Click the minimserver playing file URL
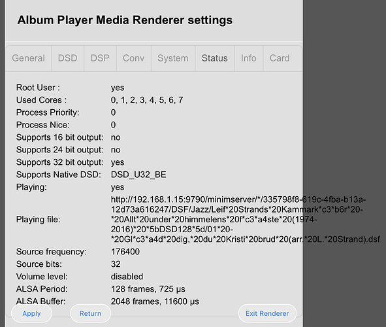This screenshot has width=386, height=327. click(246, 219)
